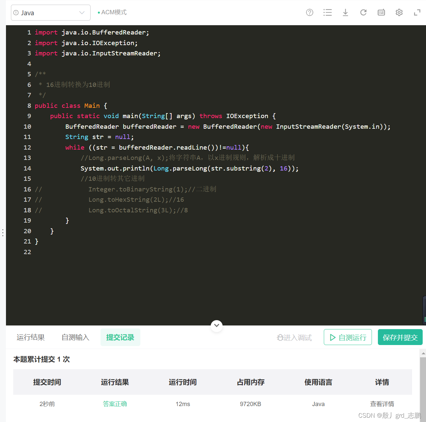The image size is (426, 422).
Task: Click the 12ms run time cell
Action: [183, 404]
